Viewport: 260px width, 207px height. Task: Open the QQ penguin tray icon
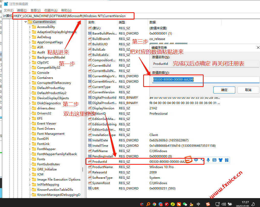click(x=191, y=204)
